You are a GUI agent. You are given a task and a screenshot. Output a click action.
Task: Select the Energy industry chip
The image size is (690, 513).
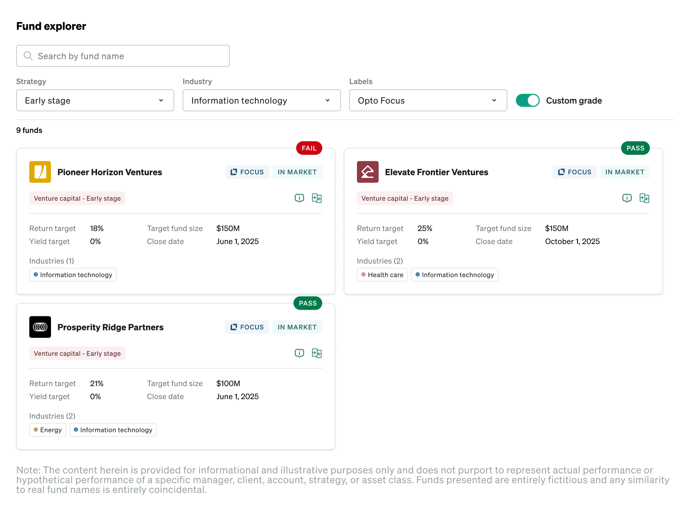(47, 430)
